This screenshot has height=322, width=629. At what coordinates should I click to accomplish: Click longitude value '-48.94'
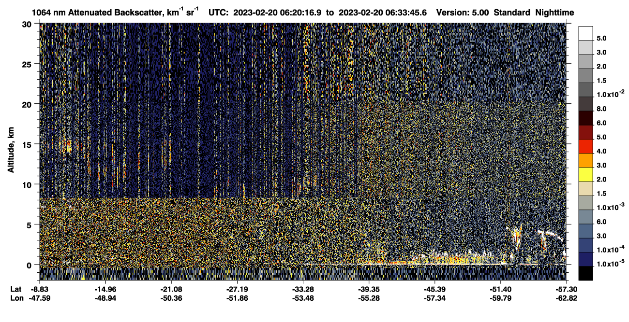pyautogui.click(x=105, y=298)
